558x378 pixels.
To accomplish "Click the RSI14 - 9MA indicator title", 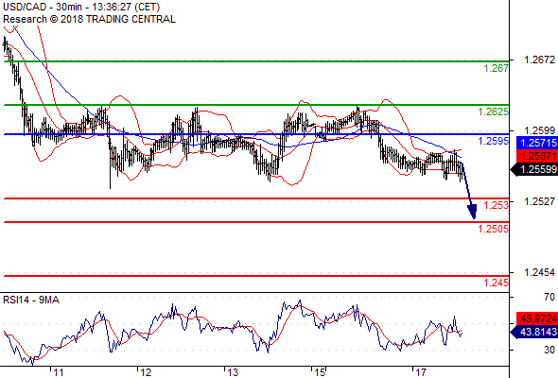I will (x=31, y=301).
